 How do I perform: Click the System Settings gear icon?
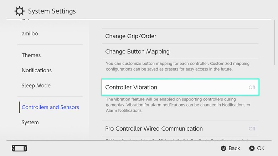[x=20, y=11]
